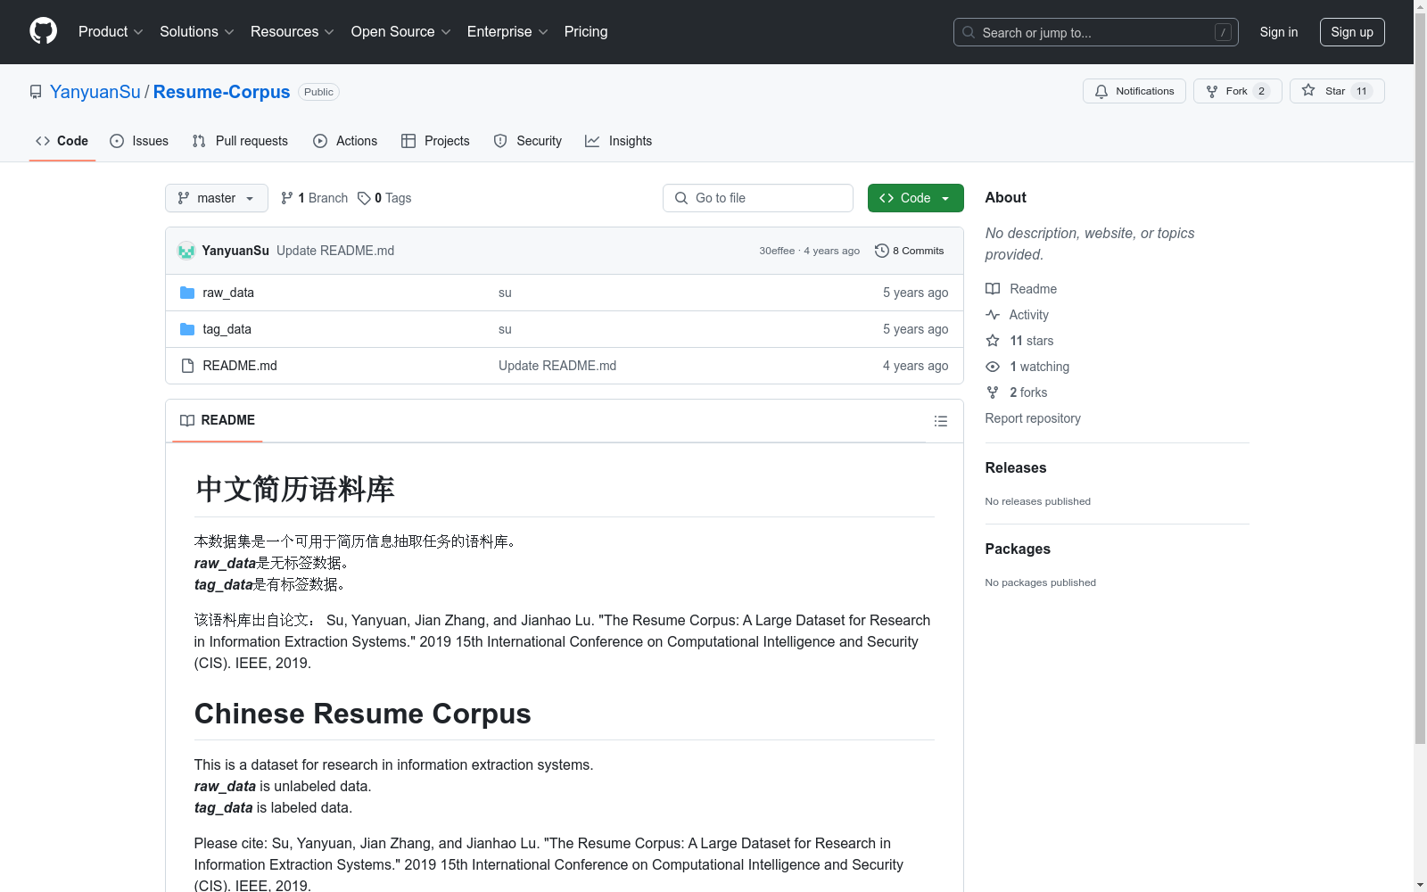
Task: Click the tag_data folder icon
Action: (187, 329)
